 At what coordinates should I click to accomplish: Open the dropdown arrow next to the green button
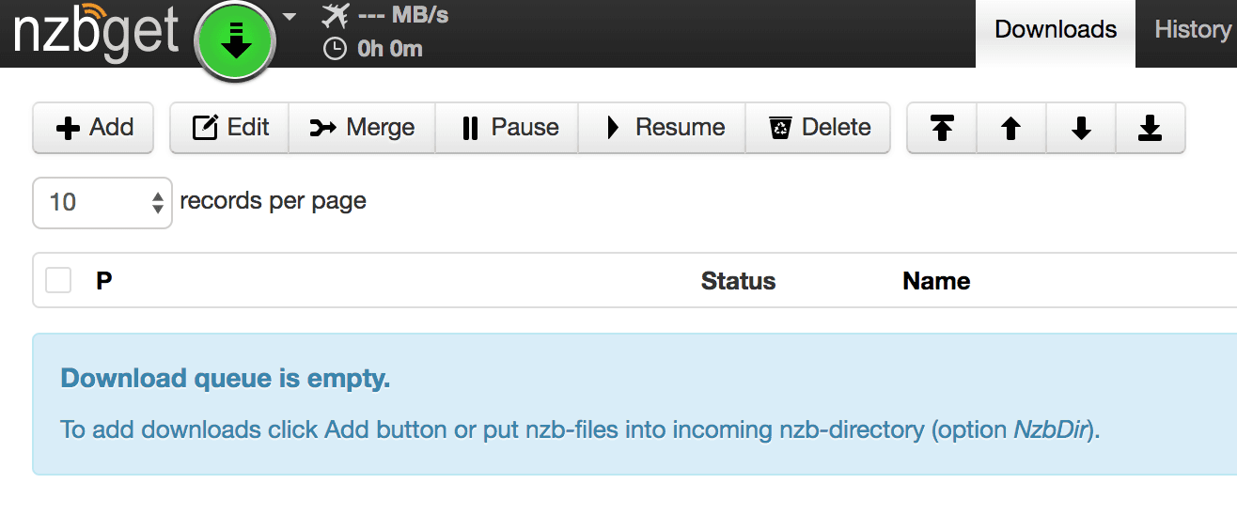[290, 17]
